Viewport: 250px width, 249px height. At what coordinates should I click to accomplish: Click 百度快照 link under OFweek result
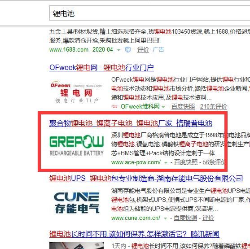click(x=183, y=106)
